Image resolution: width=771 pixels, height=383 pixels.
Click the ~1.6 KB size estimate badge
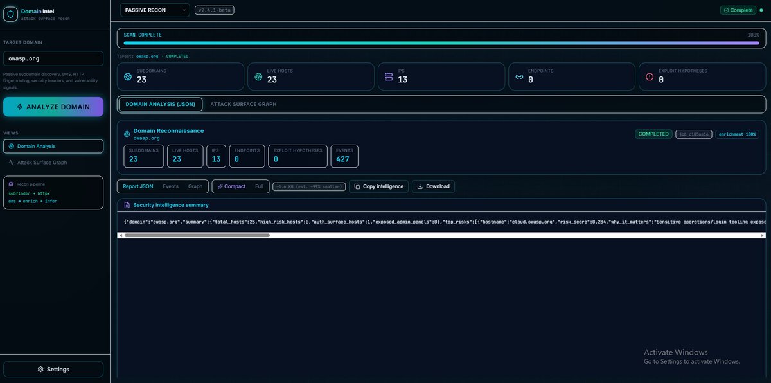(309, 186)
